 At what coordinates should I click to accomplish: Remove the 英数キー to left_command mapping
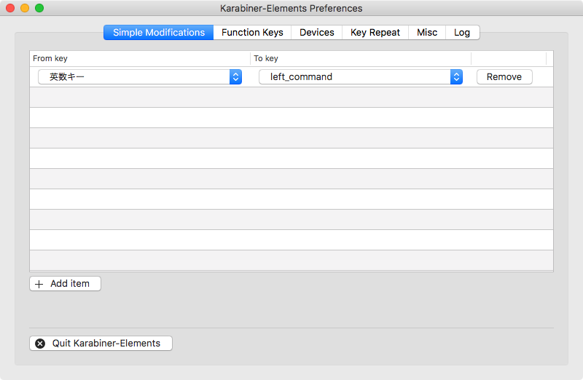(x=504, y=77)
